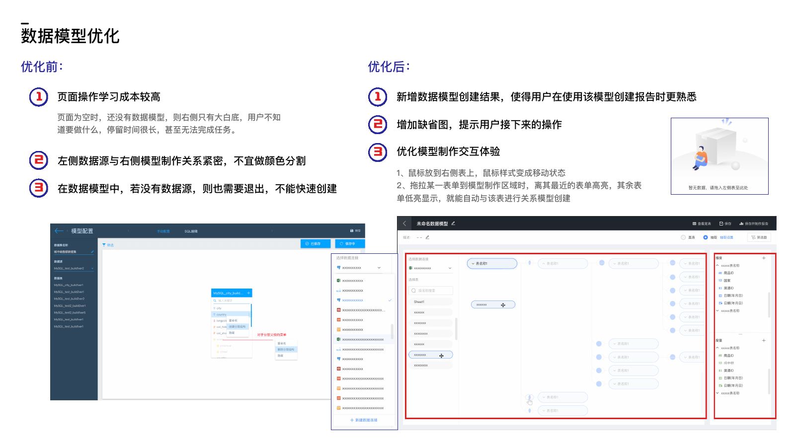Screen dimensions: 795x447
Task: Click 保存 in the 未命名数据模型 header
Action: point(725,223)
